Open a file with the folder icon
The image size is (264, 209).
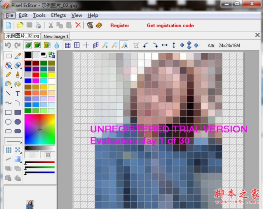click(x=20, y=25)
